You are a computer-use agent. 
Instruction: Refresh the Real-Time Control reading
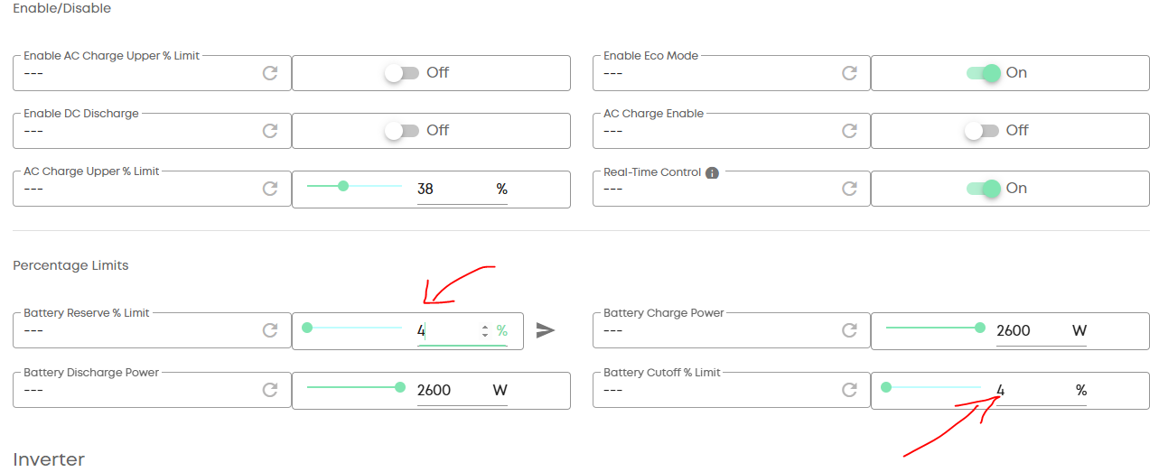(x=849, y=189)
